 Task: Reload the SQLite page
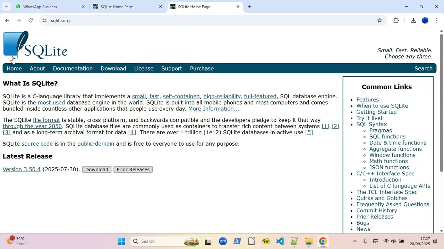(31, 20)
